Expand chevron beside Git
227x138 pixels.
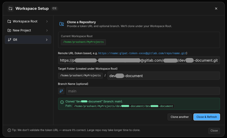47,40
